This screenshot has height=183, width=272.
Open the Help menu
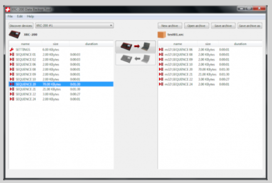[x=31, y=16]
